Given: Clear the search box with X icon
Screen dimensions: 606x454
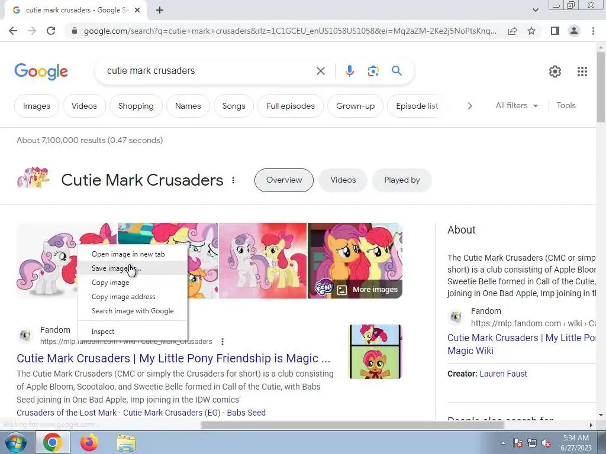Looking at the screenshot, I should 320,71.
